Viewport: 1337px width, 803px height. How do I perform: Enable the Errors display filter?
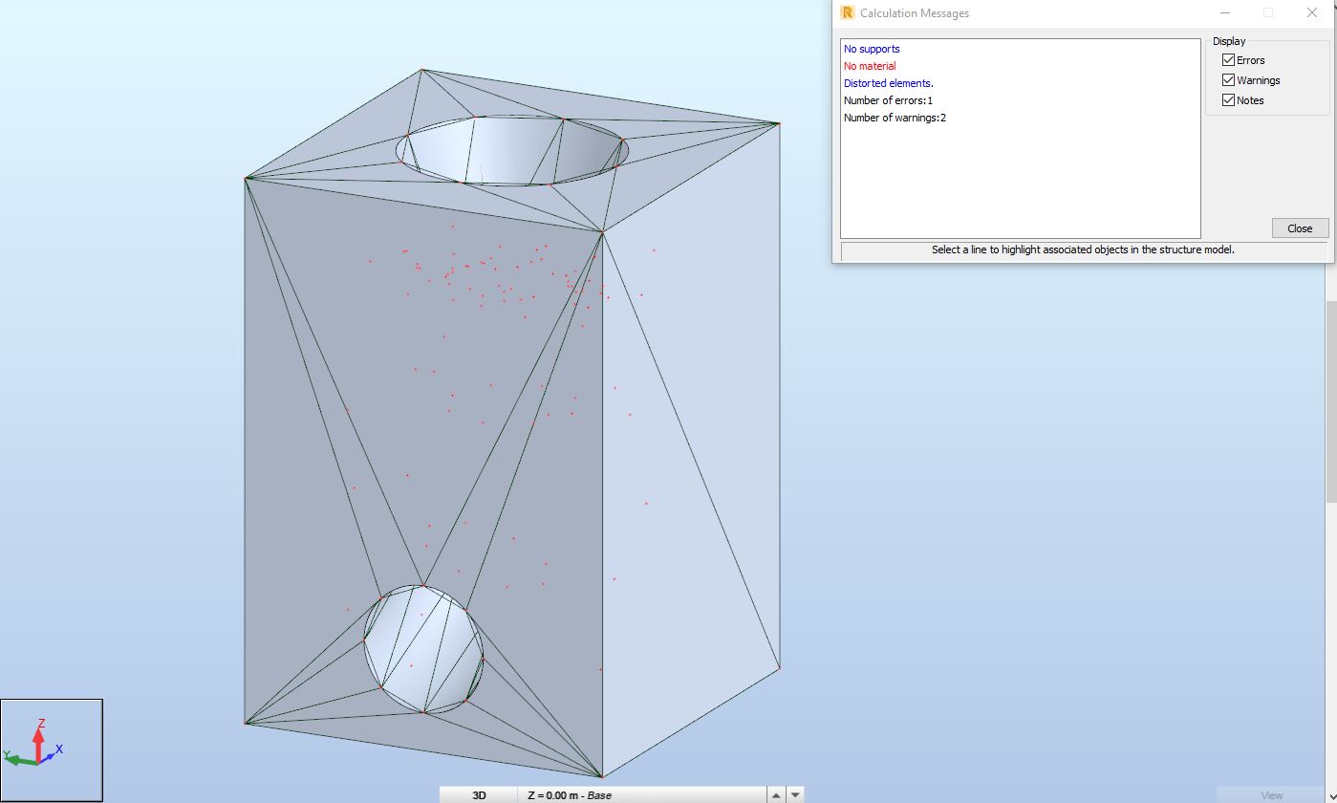tap(1228, 59)
